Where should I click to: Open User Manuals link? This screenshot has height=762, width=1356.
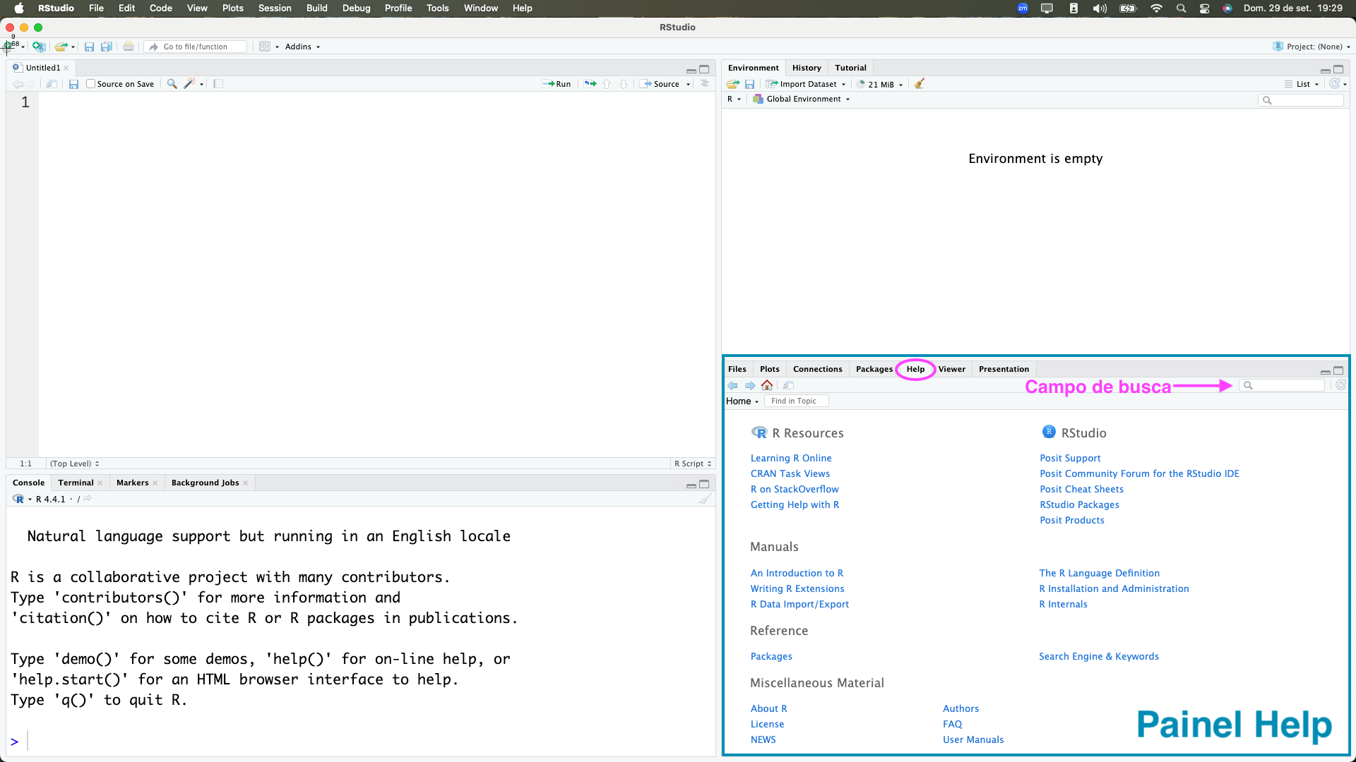point(973,739)
